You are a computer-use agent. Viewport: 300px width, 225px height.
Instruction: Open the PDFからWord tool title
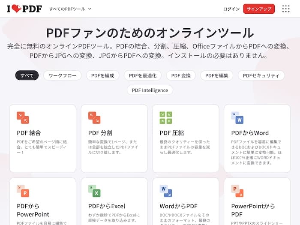(x=250, y=133)
